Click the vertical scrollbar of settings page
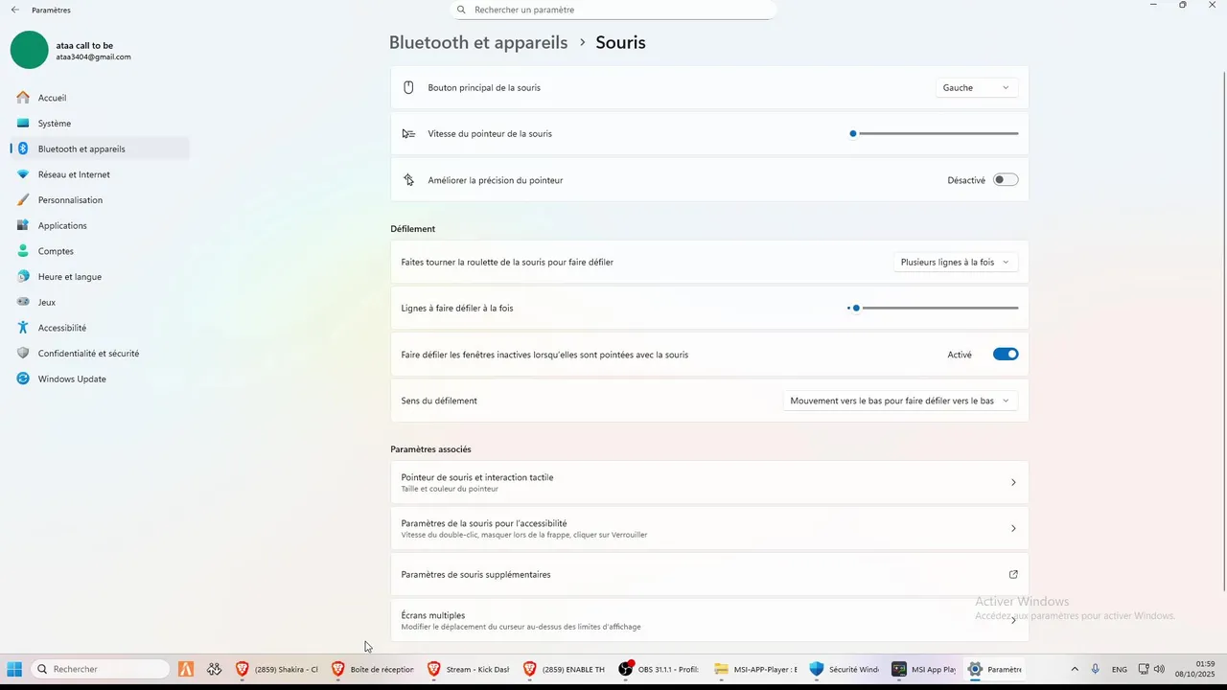The width and height of the screenshot is (1227, 690). [x=1223, y=331]
